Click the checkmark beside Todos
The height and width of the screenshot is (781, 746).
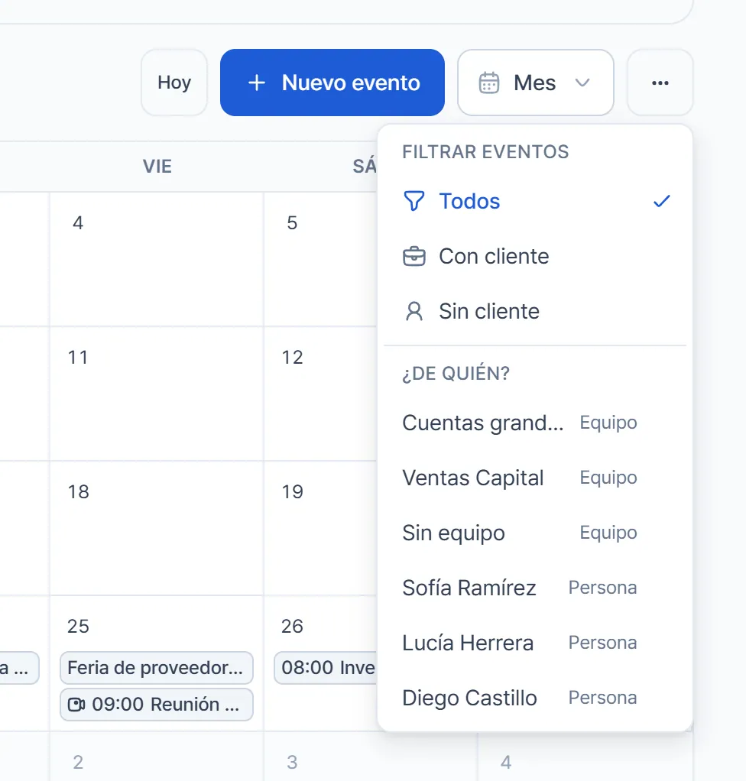click(661, 201)
